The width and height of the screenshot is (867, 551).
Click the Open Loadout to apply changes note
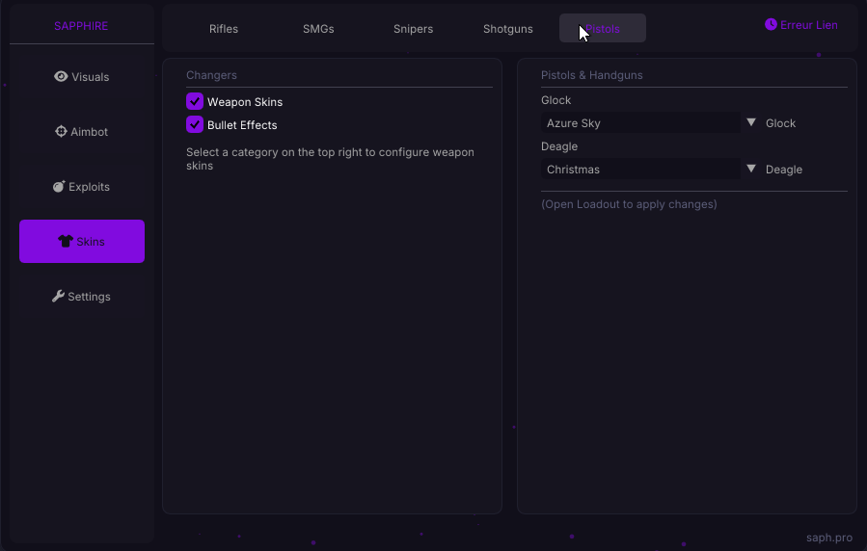tap(629, 204)
